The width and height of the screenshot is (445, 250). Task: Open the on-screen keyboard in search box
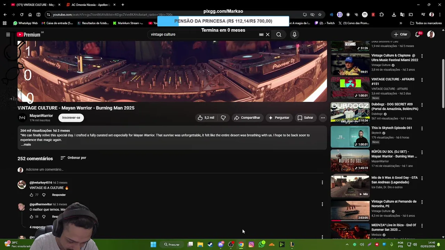pyautogui.click(x=261, y=34)
